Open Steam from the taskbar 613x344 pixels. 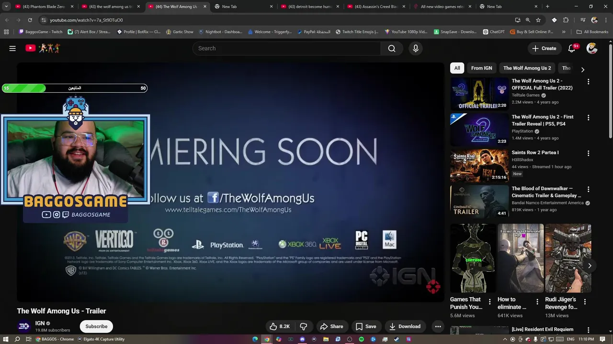click(397, 339)
